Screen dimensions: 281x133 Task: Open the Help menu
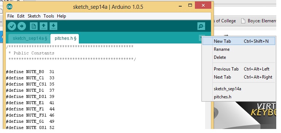(61, 16)
